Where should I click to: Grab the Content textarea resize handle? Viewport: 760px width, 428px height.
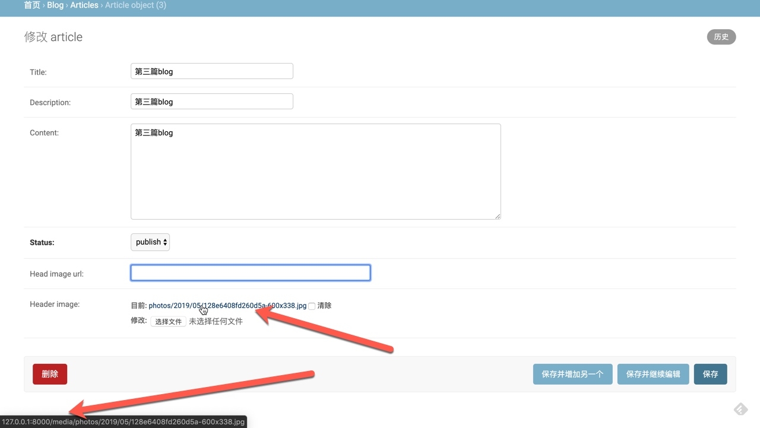coord(498,216)
